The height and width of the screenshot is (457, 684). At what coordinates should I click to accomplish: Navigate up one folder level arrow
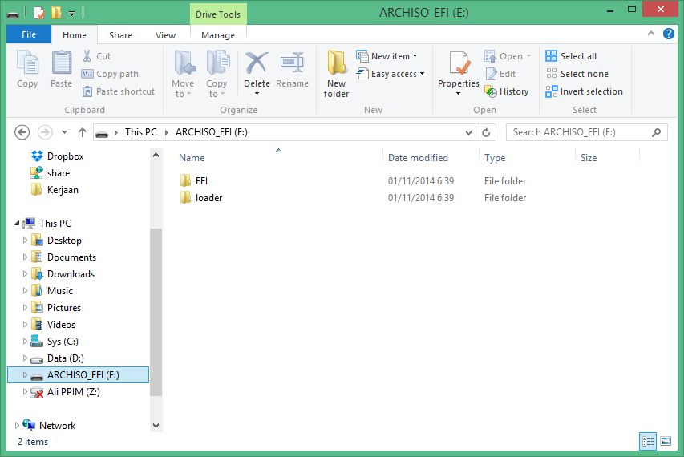click(82, 132)
